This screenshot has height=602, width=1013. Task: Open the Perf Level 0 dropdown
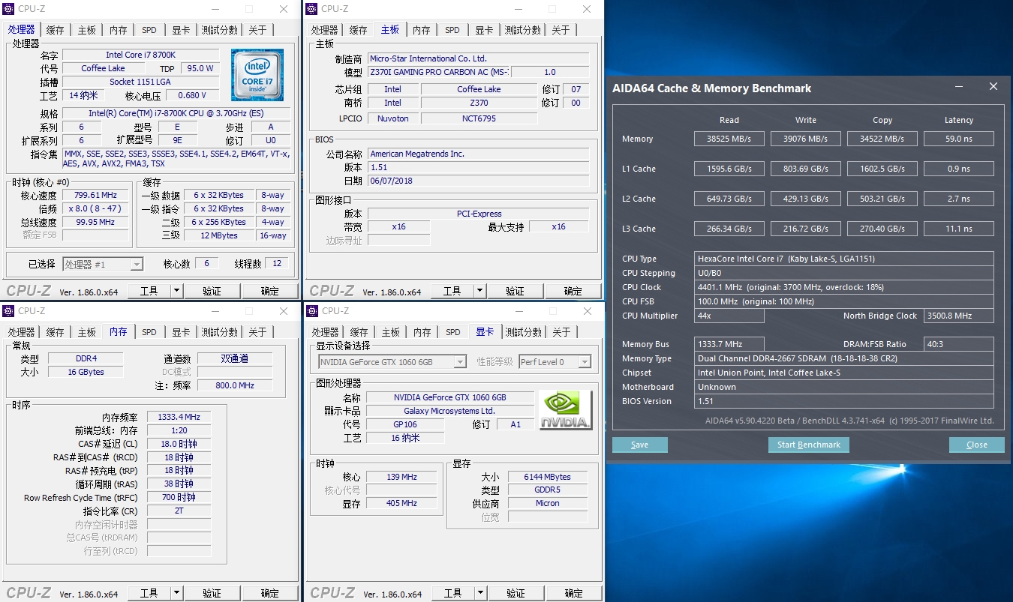click(585, 362)
